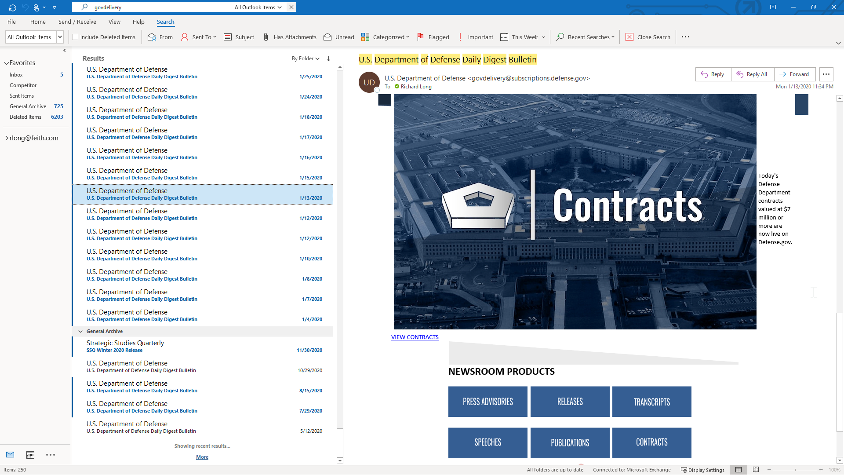This screenshot has width=844, height=475.
Task: Switch to Mail view icon
Action: (x=10, y=455)
